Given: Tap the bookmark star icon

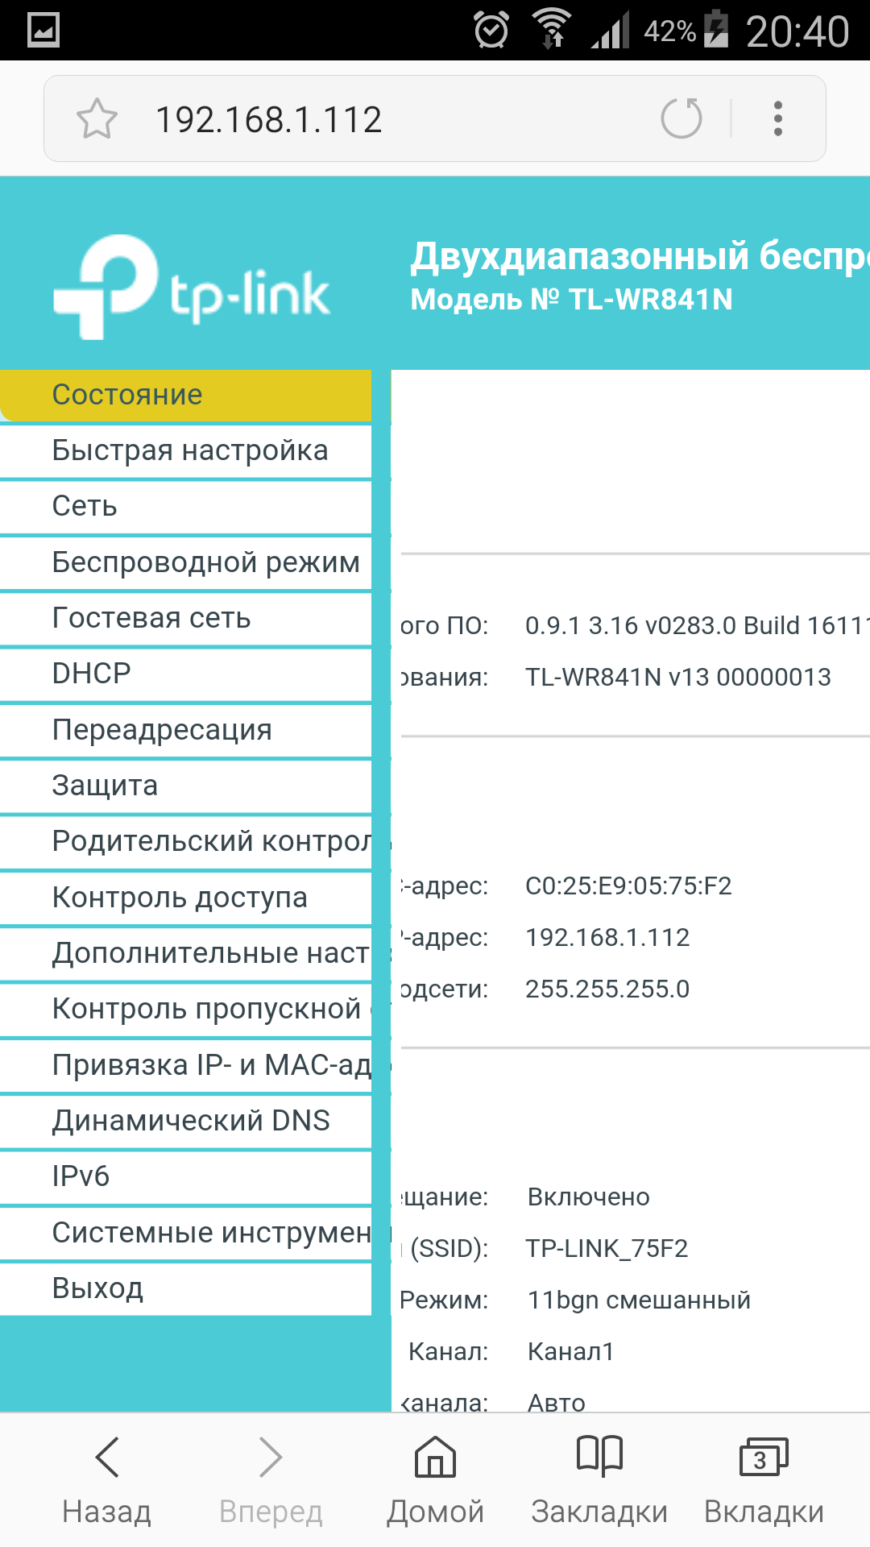Looking at the screenshot, I should coord(97,119).
